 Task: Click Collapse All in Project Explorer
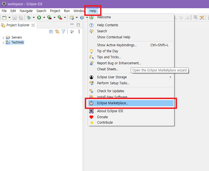[x=51, y=31]
